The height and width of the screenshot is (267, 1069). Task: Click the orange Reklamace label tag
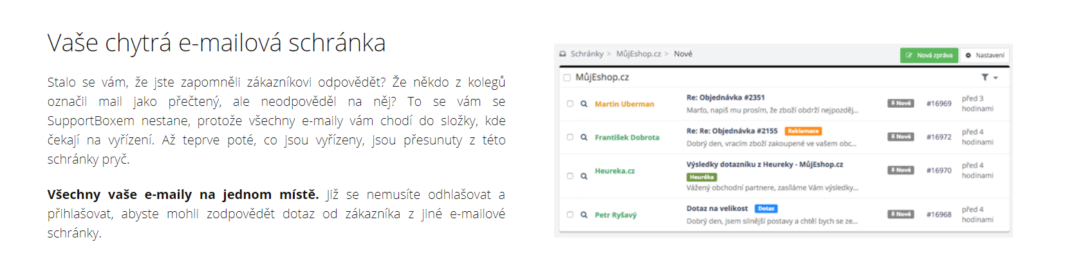click(803, 131)
